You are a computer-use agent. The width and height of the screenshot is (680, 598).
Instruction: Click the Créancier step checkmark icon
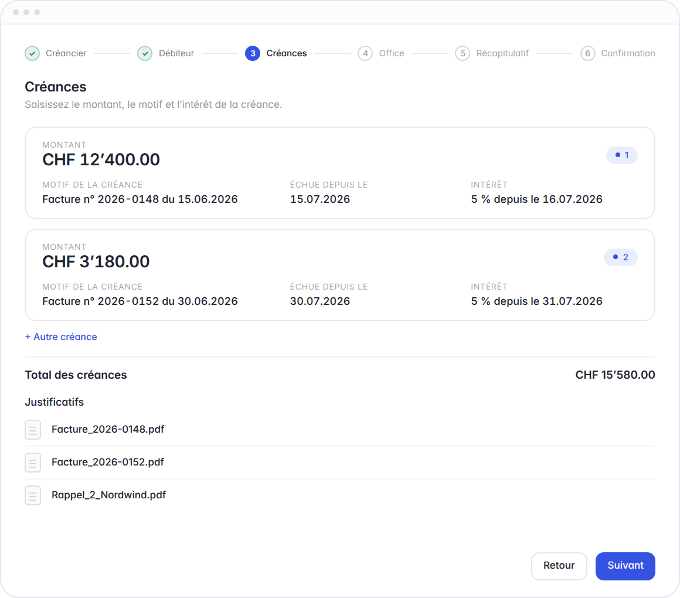pos(32,53)
